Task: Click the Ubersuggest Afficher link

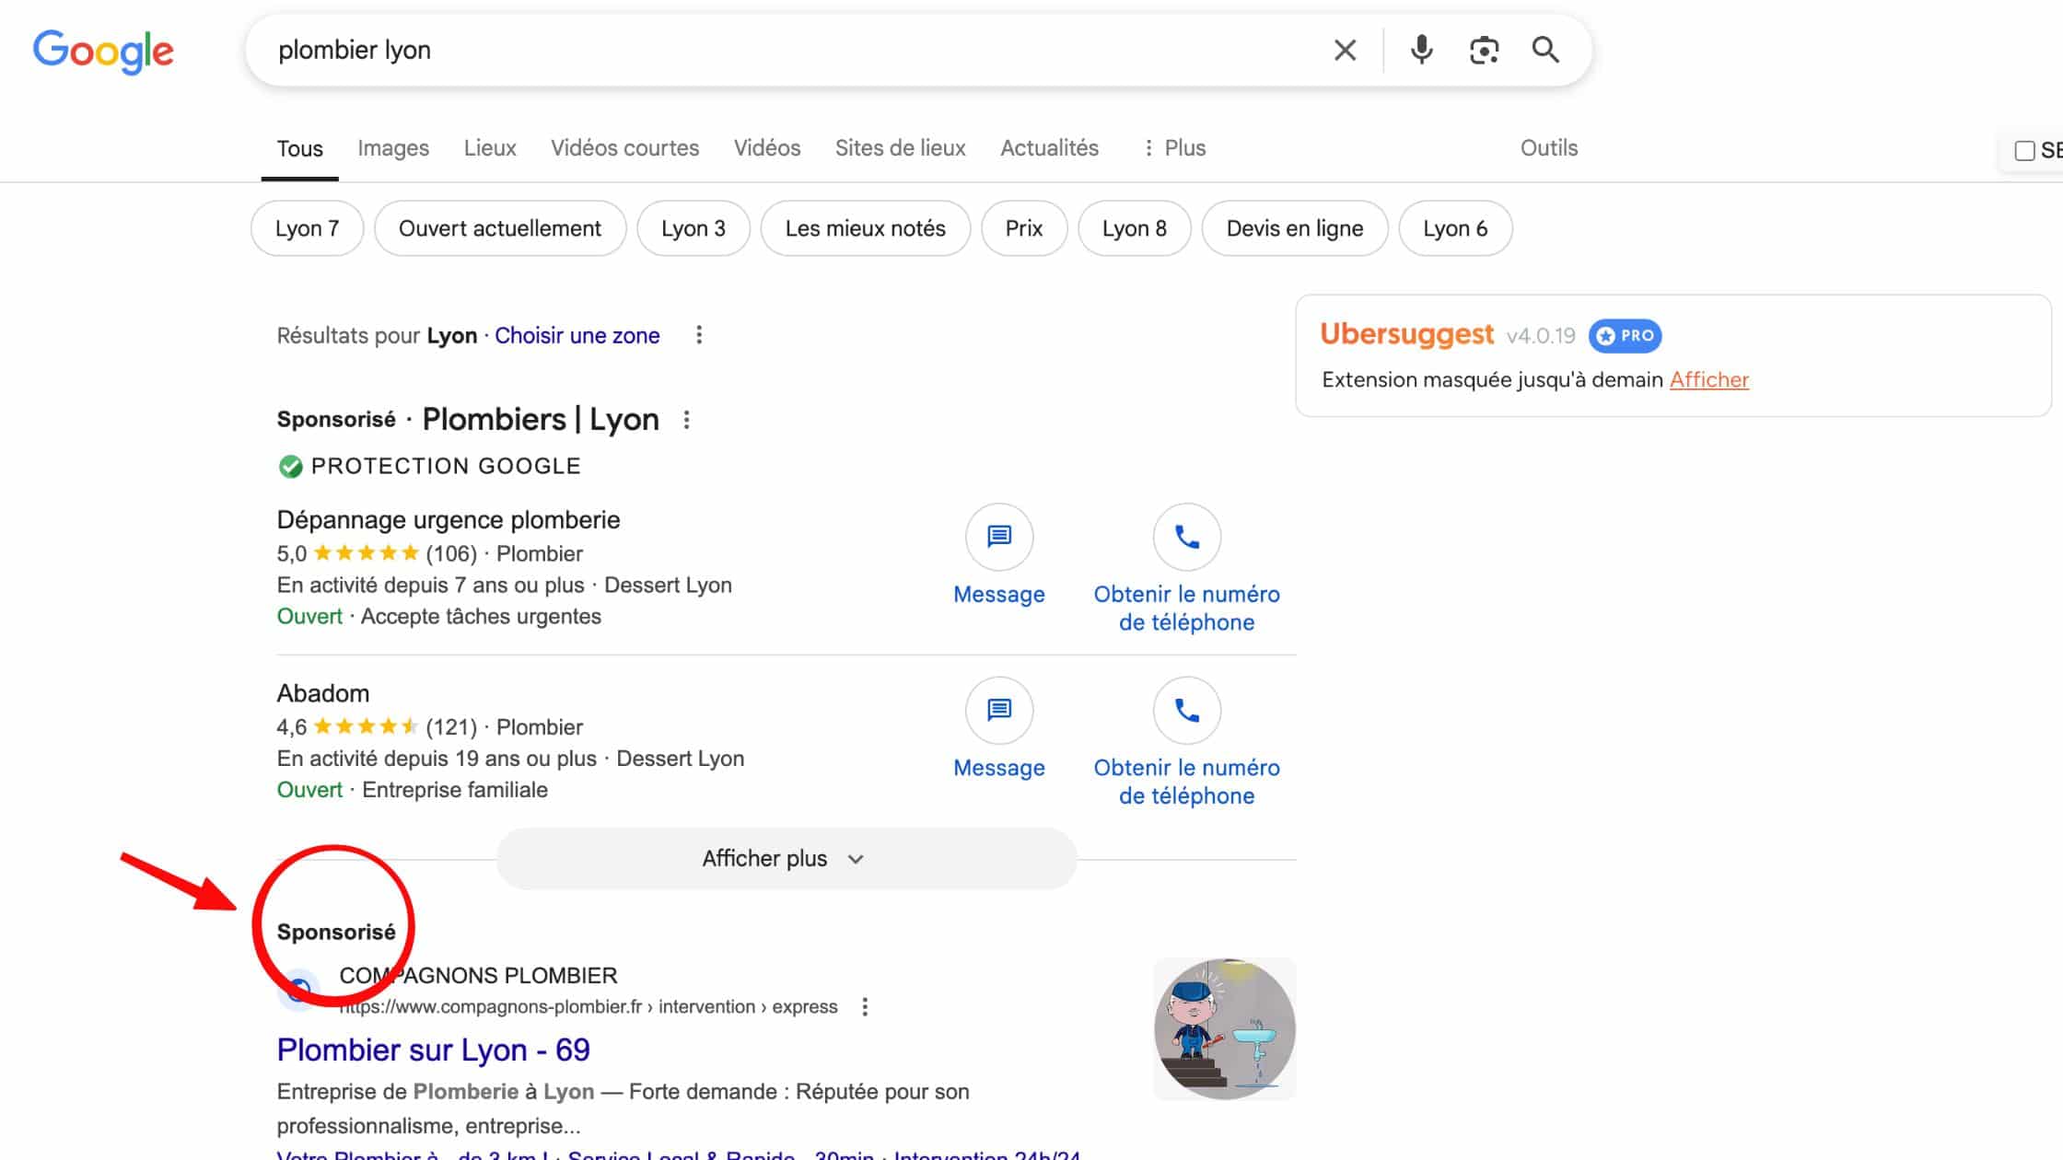Action: (1709, 380)
